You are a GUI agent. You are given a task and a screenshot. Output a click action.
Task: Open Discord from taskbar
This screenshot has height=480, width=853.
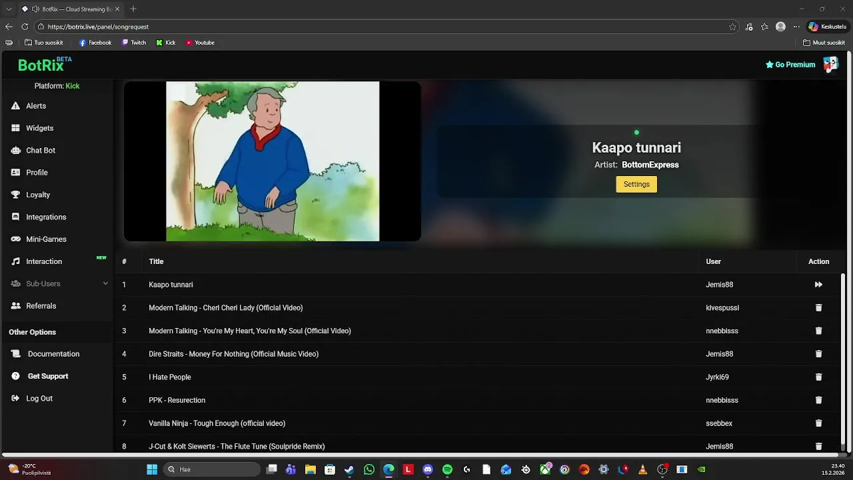click(x=428, y=469)
